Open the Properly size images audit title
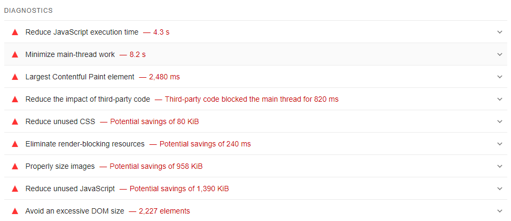The height and width of the screenshot is (221, 511). [x=60, y=166]
